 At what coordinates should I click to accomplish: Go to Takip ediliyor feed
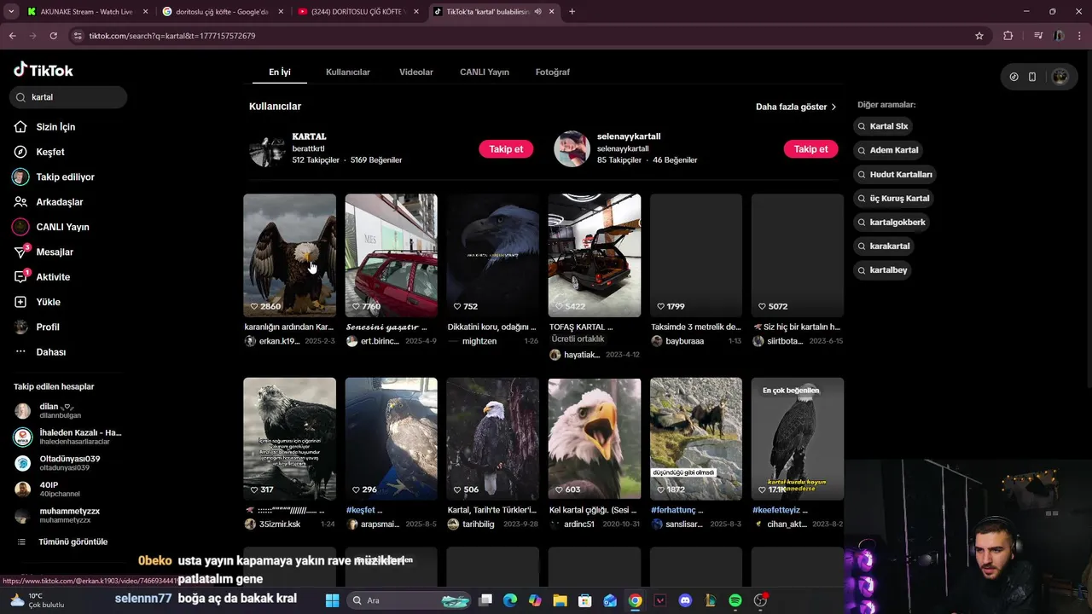(65, 177)
